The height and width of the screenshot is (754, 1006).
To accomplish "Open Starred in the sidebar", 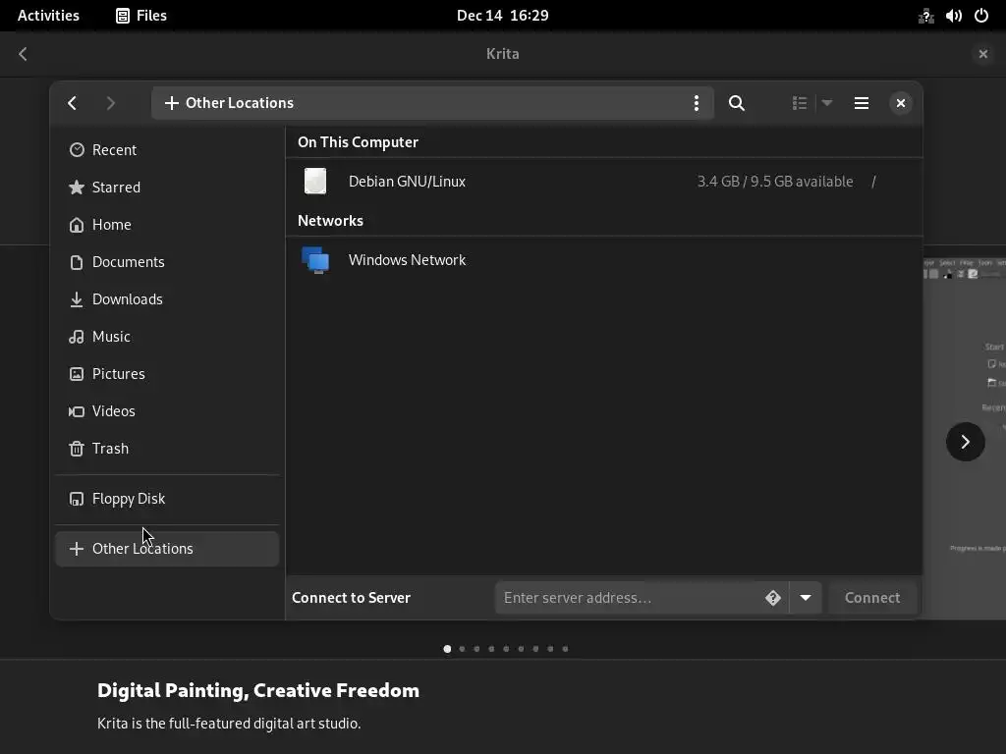I will pyautogui.click(x=167, y=188).
